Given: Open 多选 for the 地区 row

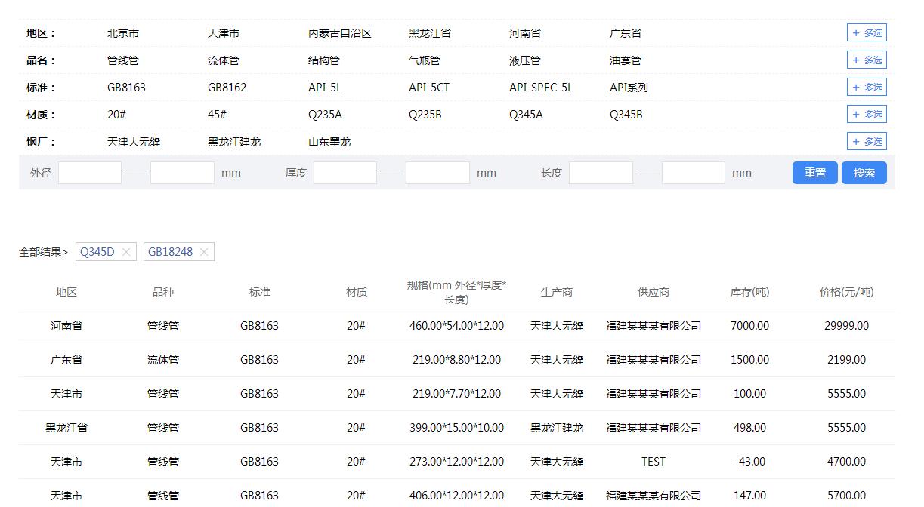Looking at the screenshot, I should (x=866, y=32).
